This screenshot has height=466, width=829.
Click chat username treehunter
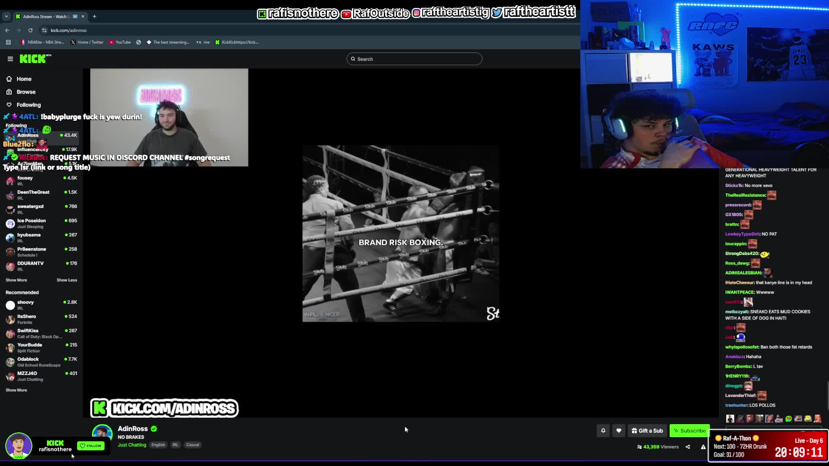[x=736, y=405]
